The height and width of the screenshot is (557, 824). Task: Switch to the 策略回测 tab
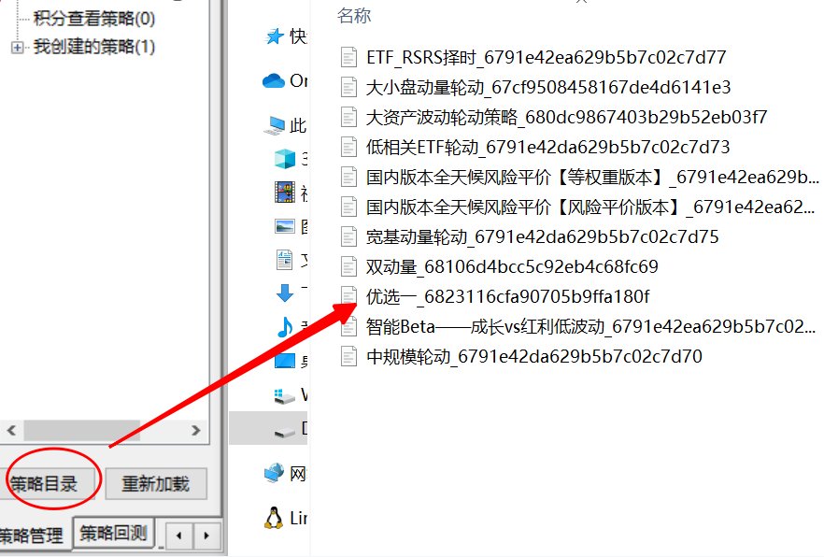[x=113, y=534]
